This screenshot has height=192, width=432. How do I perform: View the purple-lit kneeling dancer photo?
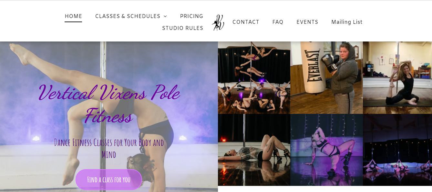tap(326, 150)
